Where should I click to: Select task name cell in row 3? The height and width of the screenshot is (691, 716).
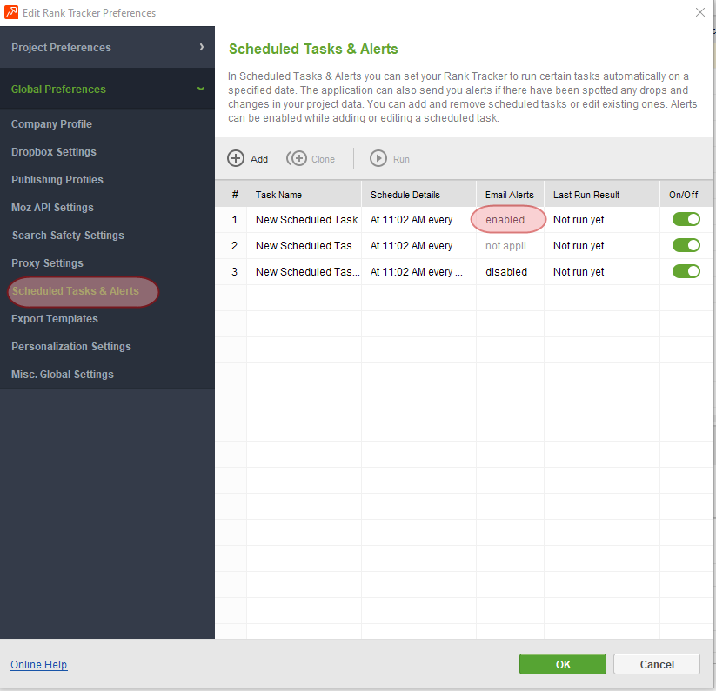point(304,271)
